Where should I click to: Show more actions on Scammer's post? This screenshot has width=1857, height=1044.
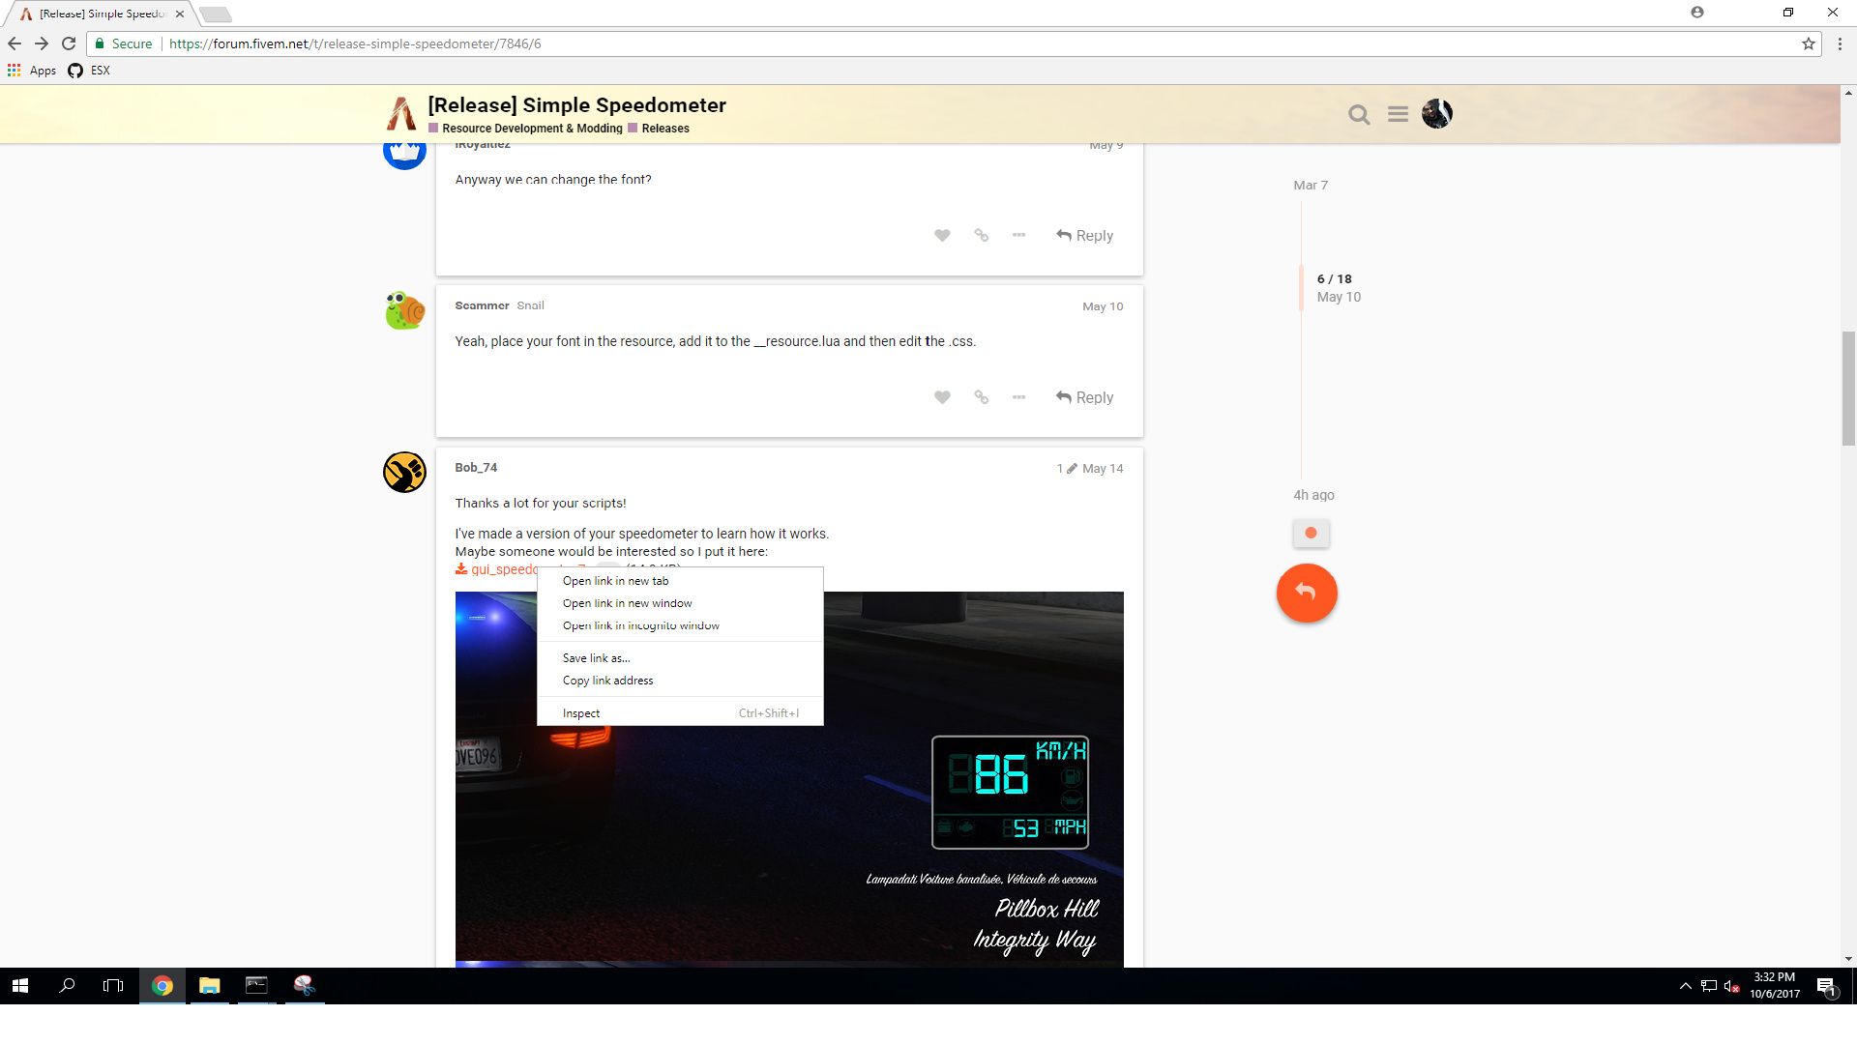[1018, 397]
